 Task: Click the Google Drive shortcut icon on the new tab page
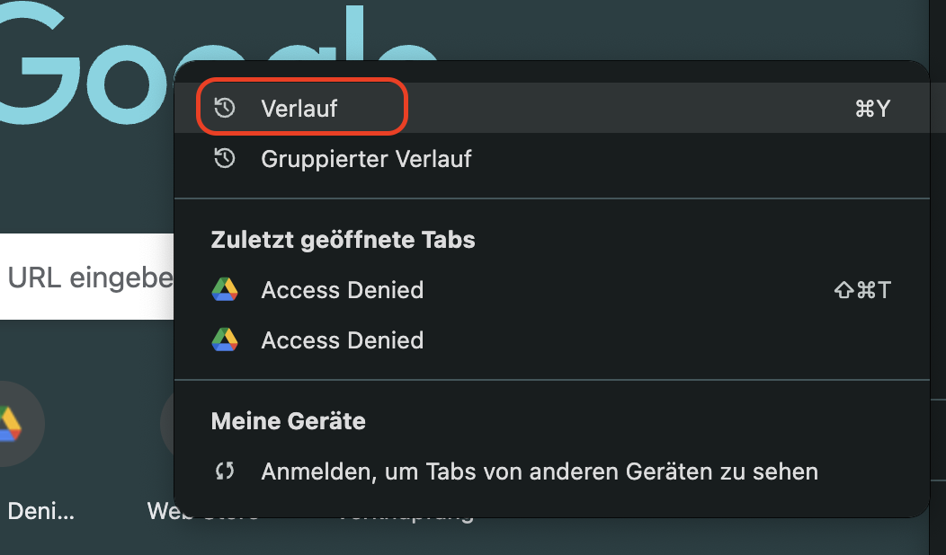pos(13,423)
